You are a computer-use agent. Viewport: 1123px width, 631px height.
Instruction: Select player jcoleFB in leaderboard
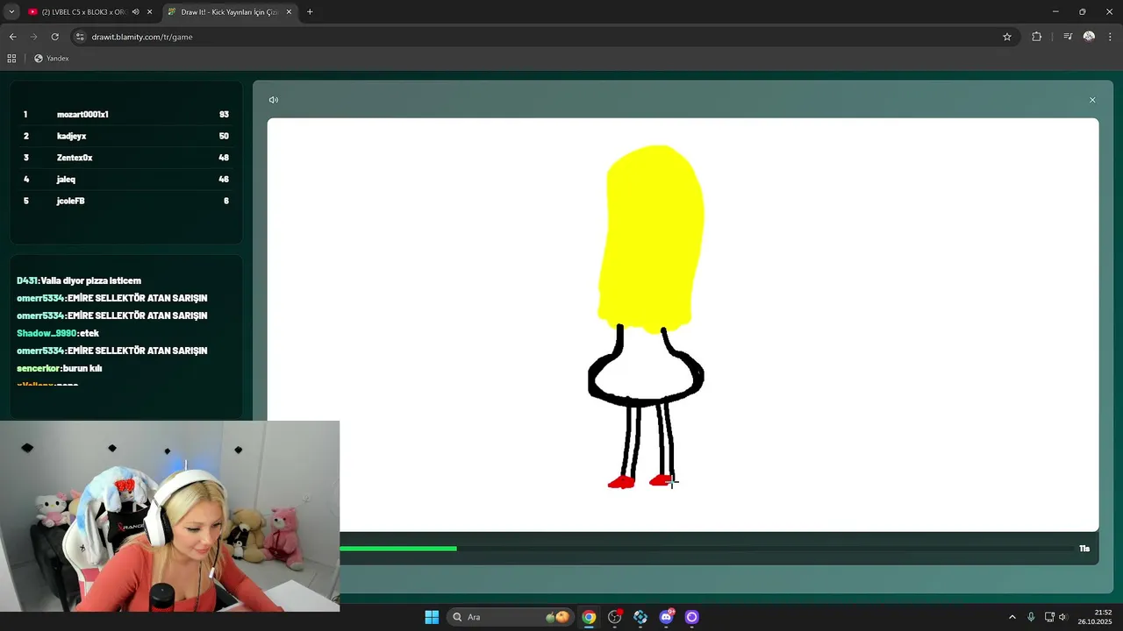70,201
